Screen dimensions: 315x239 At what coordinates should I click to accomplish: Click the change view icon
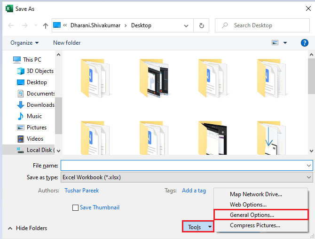click(x=275, y=43)
